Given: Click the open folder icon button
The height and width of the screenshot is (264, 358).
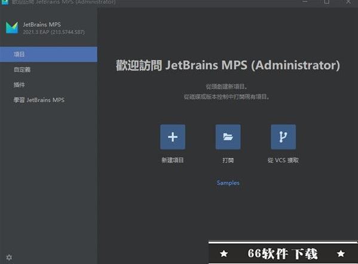Looking at the screenshot, I should tap(228, 137).
